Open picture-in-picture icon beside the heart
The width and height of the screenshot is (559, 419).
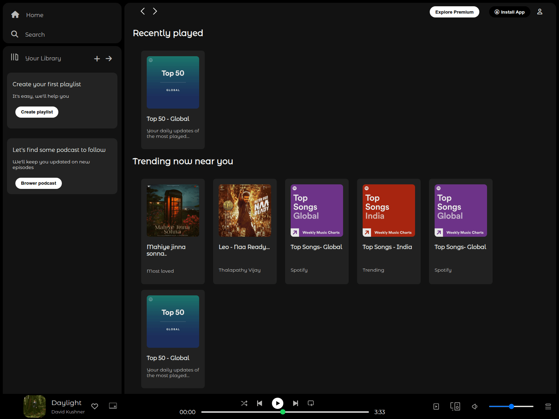click(x=113, y=406)
